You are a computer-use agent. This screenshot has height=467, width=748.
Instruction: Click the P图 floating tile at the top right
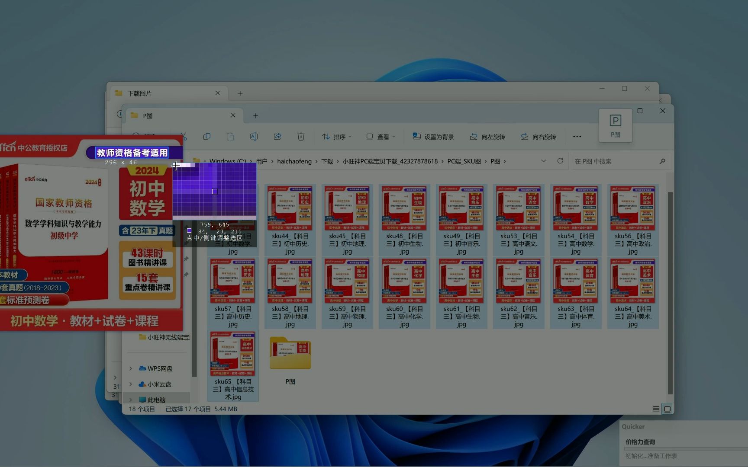click(616, 125)
